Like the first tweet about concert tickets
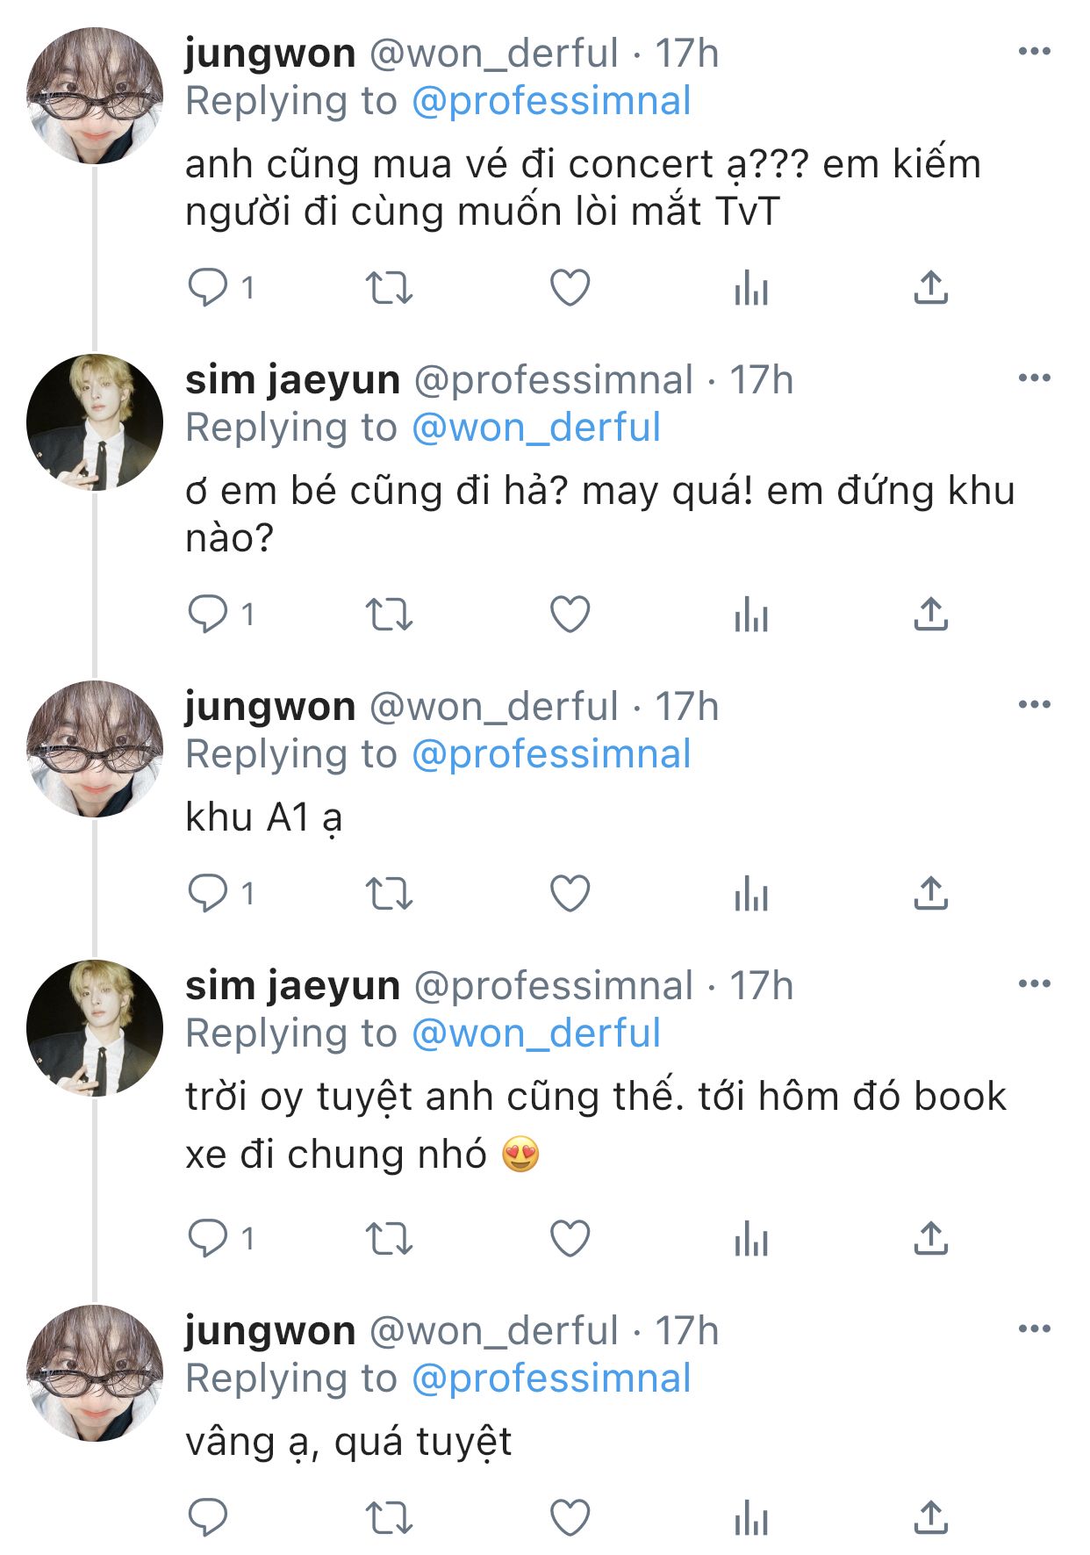1090x1555 pixels. pos(570,287)
